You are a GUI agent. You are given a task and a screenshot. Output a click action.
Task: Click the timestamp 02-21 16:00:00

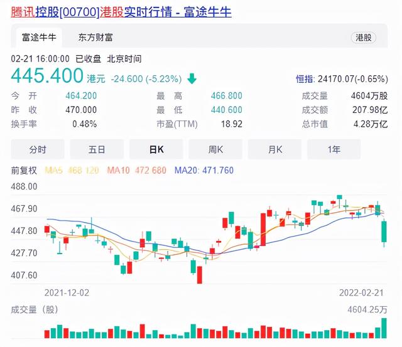(x=40, y=59)
